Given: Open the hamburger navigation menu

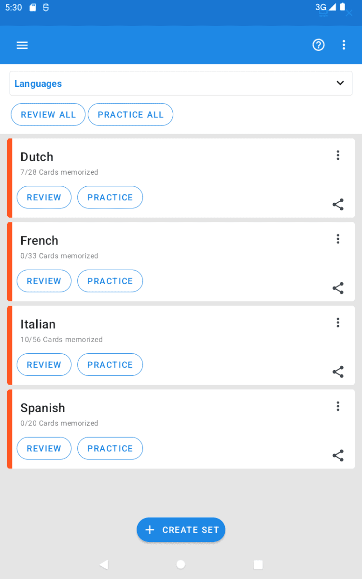Looking at the screenshot, I should tap(22, 45).
